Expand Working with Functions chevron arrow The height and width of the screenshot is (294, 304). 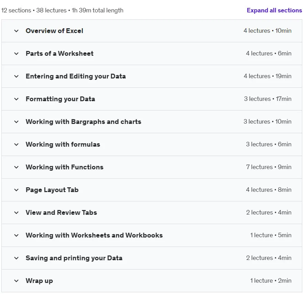coord(17,167)
